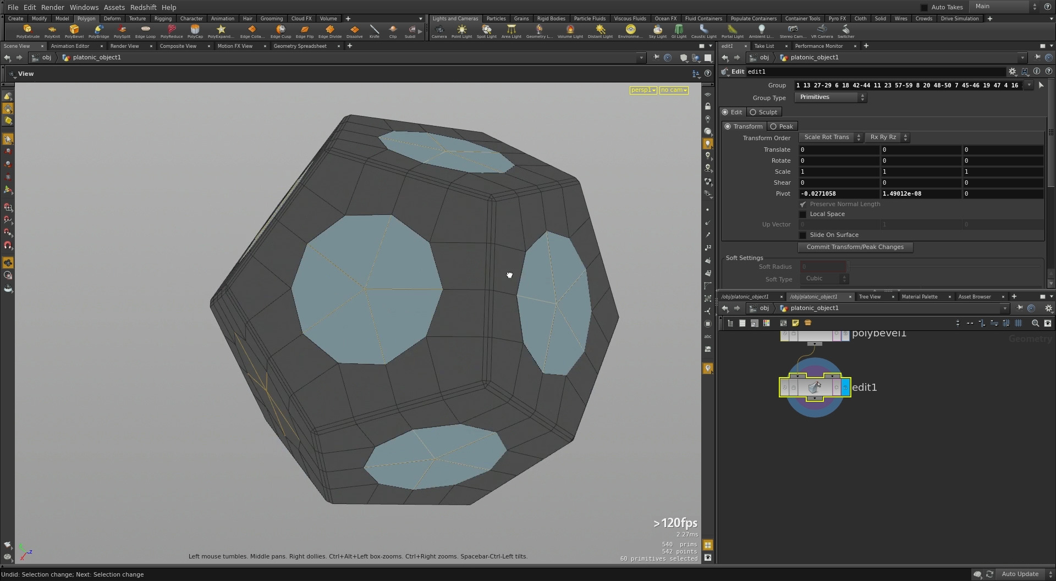Select the Edge Loop tool
The width and height of the screenshot is (1056, 581).
click(x=145, y=31)
